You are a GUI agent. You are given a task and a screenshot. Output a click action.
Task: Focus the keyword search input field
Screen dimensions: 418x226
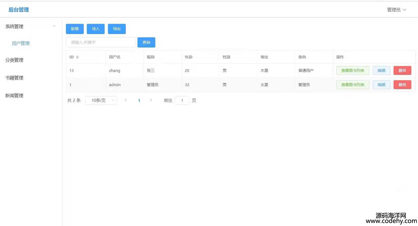click(x=101, y=42)
